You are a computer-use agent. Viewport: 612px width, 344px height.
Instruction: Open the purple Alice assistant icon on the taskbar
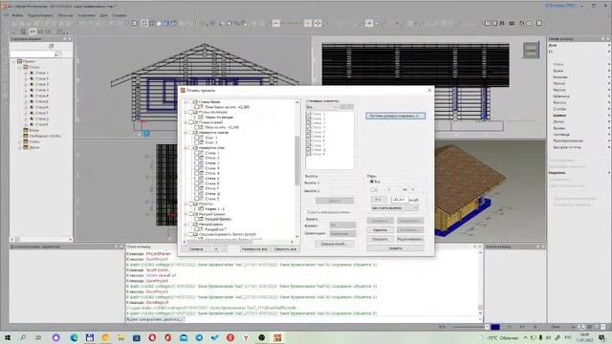click(56, 337)
